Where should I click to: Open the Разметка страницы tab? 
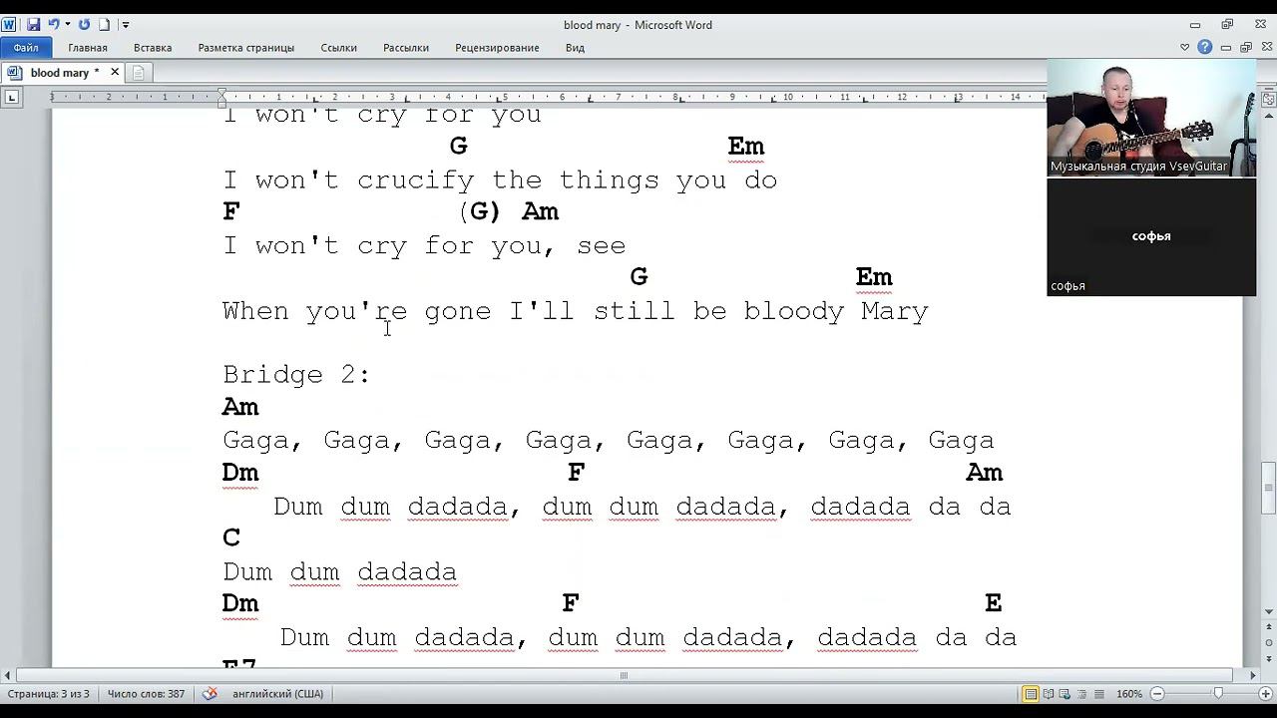(x=245, y=47)
